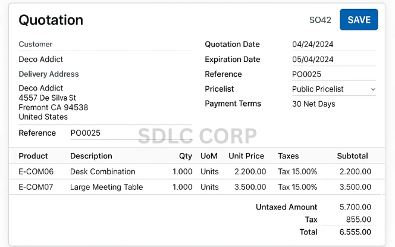Click the Expiration Date label
Viewport: 395px width, 247px height.
point(233,60)
